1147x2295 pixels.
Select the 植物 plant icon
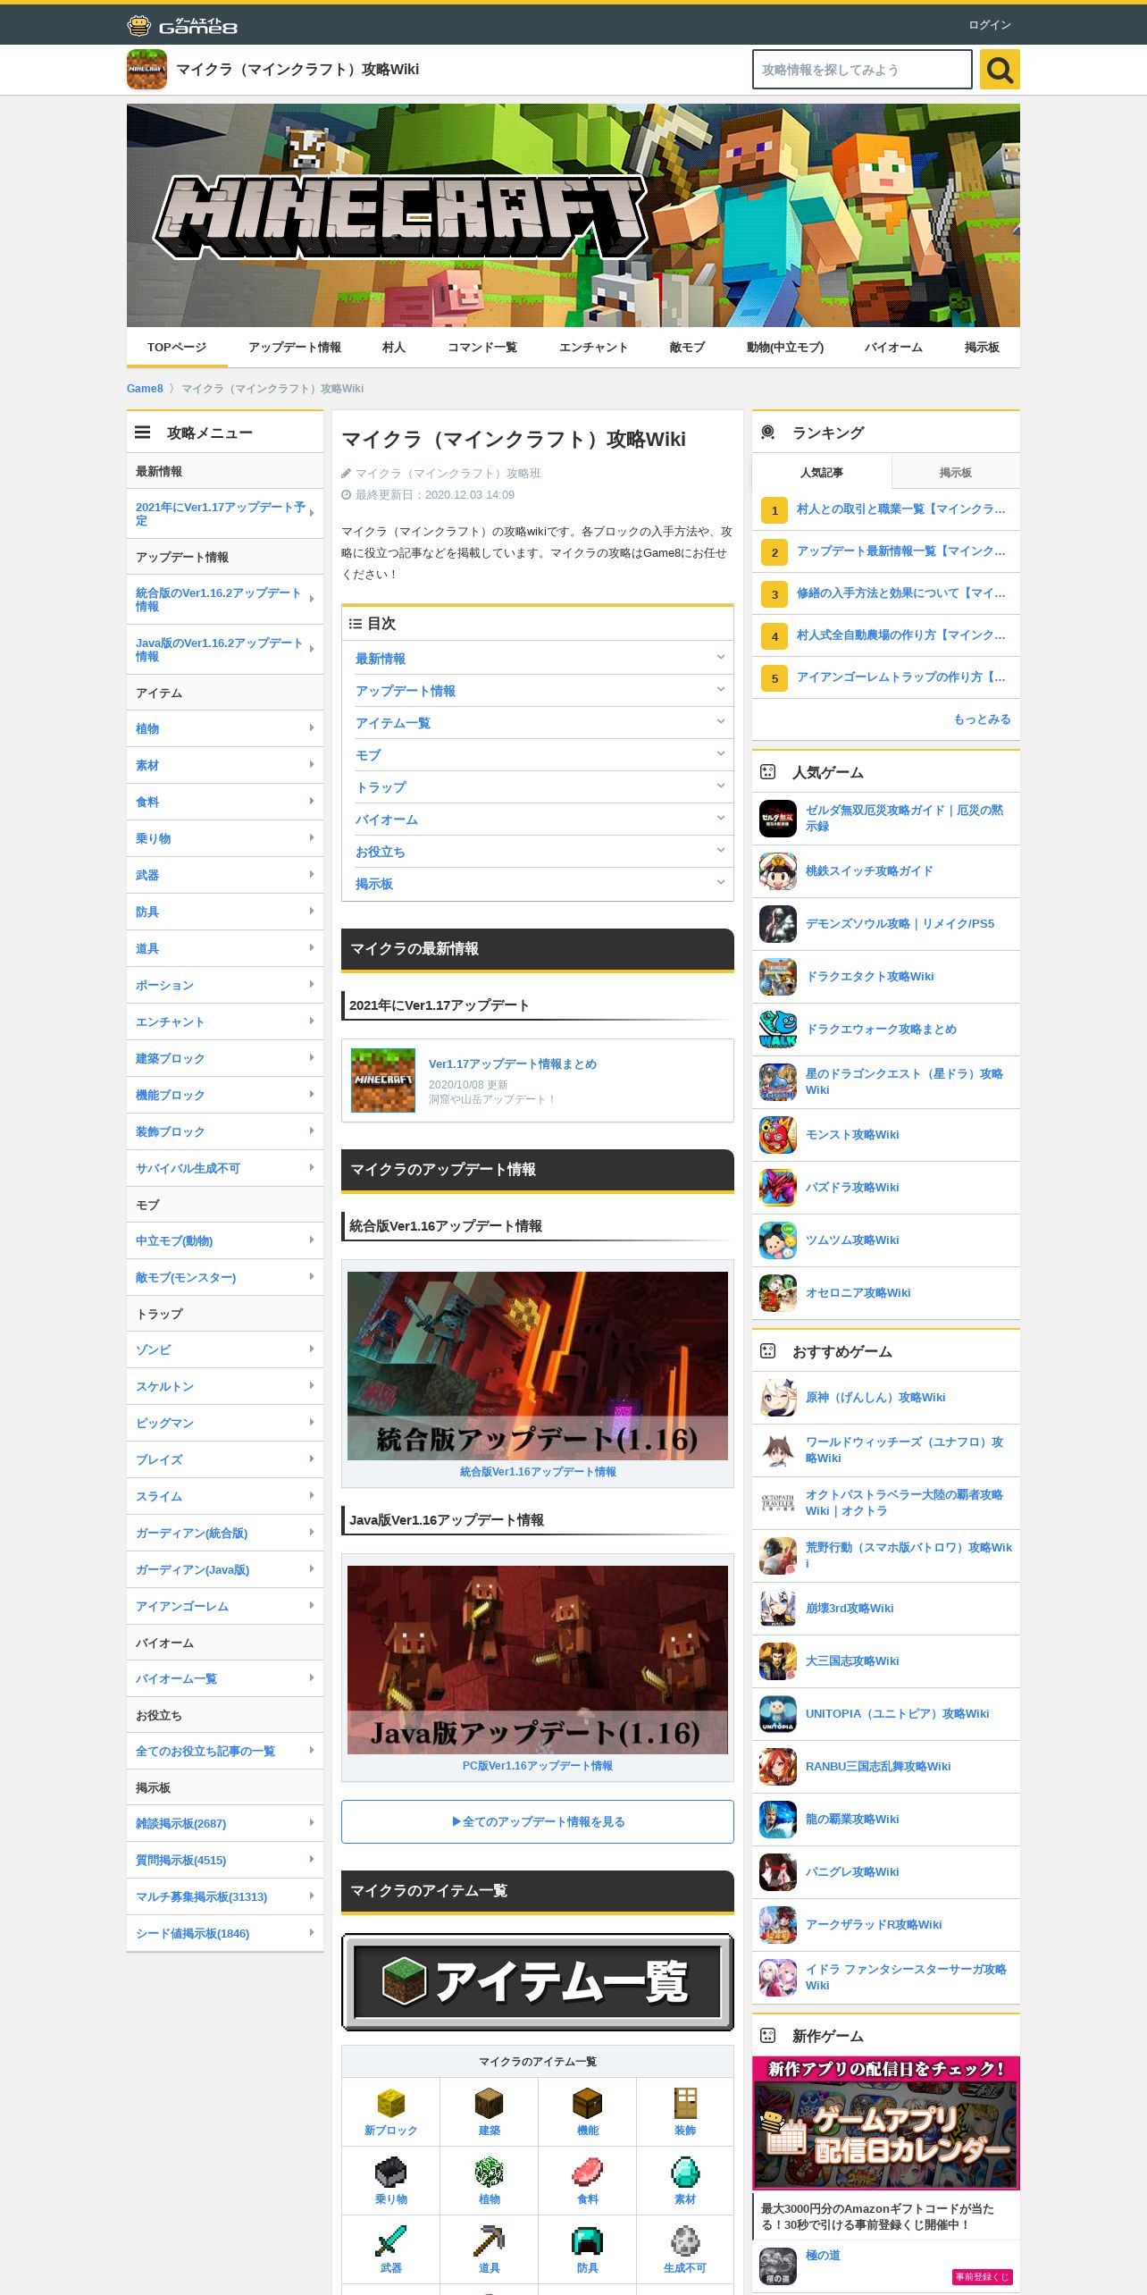pyautogui.click(x=490, y=2173)
